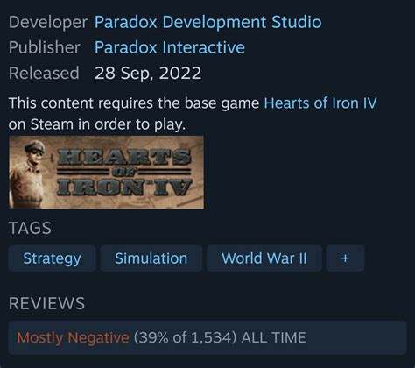The height and width of the screenshot is (368, 415).
Task: Click the Publisher field label
Action: [45, 47]
